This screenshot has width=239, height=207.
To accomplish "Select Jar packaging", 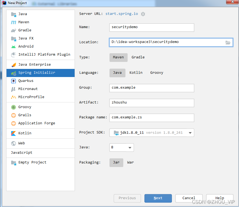I will (x=116, y=162).
